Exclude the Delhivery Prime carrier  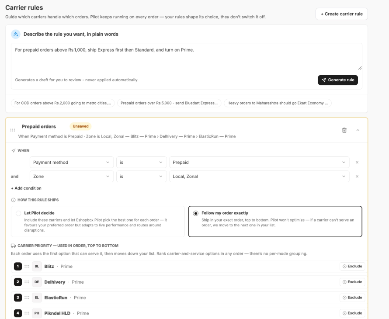click(x=352, y=282)
